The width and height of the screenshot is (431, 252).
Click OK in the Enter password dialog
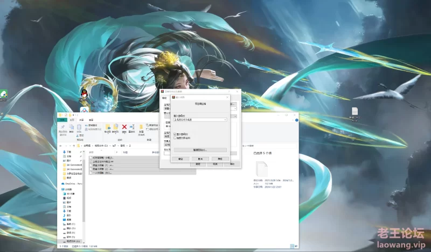coord(180,159)
